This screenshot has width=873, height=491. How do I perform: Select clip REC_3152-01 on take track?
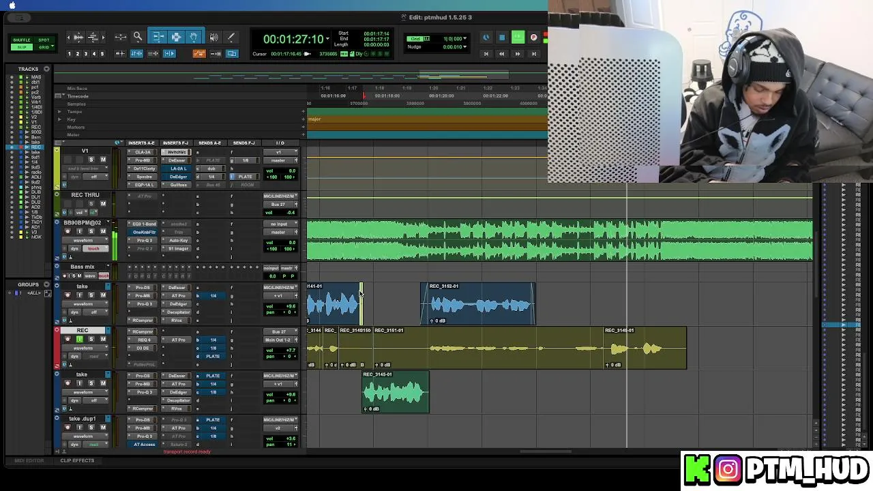477,303
